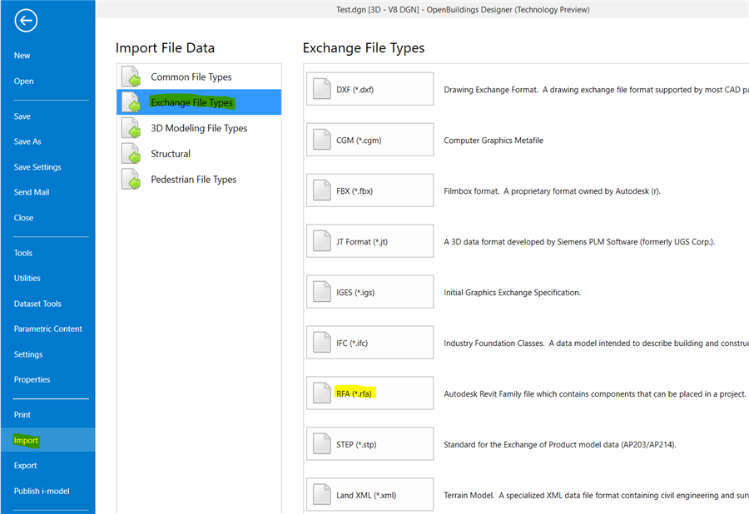Click the AP203/AP214 standard description
The image size is (749, 514).
pos(560,445)
